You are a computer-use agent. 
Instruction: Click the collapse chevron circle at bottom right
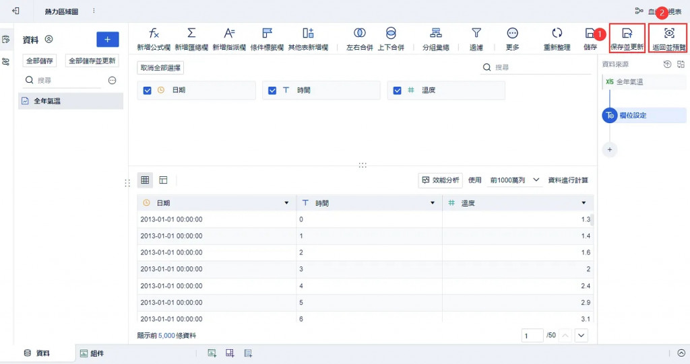(x=681, y=353)
